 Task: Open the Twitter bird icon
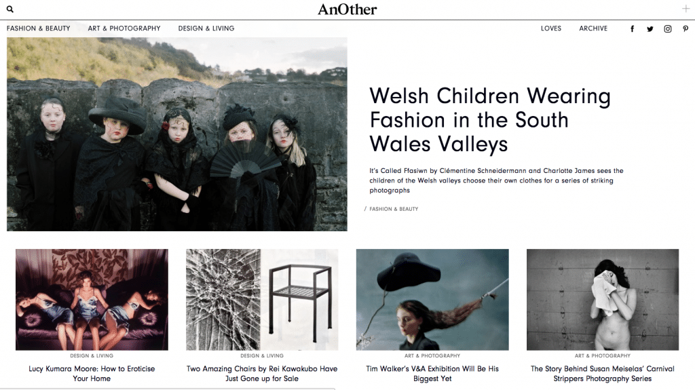650,28
